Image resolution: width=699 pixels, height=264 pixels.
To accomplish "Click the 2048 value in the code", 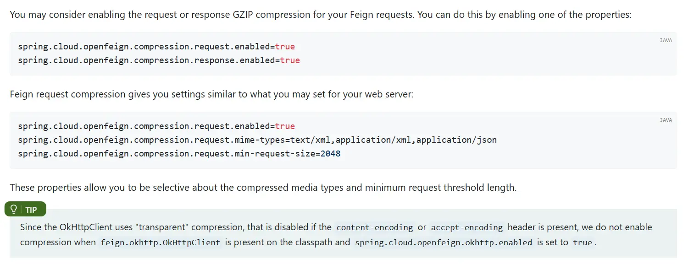I will pos(330,154).
